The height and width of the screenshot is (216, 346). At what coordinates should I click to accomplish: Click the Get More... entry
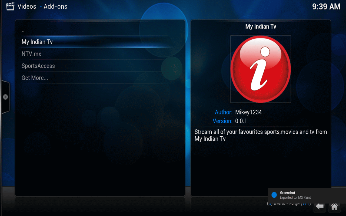tap(35, 78)
